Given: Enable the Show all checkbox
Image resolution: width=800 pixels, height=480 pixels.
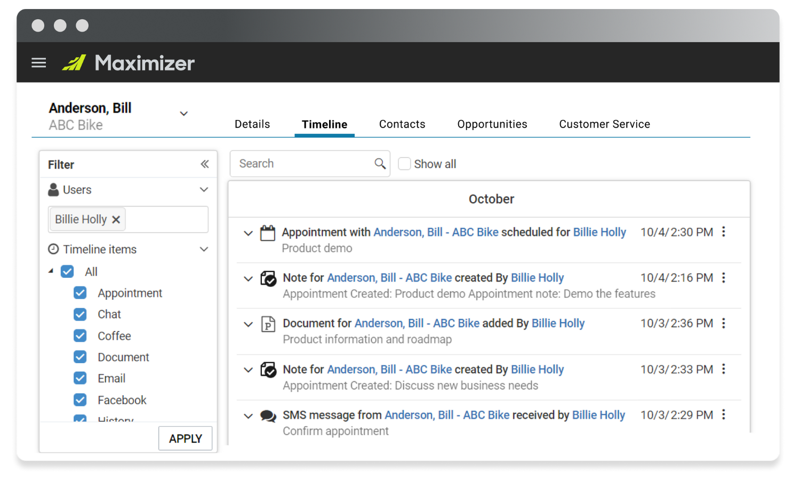Looking at the screenshot, I should click(405, 164).
